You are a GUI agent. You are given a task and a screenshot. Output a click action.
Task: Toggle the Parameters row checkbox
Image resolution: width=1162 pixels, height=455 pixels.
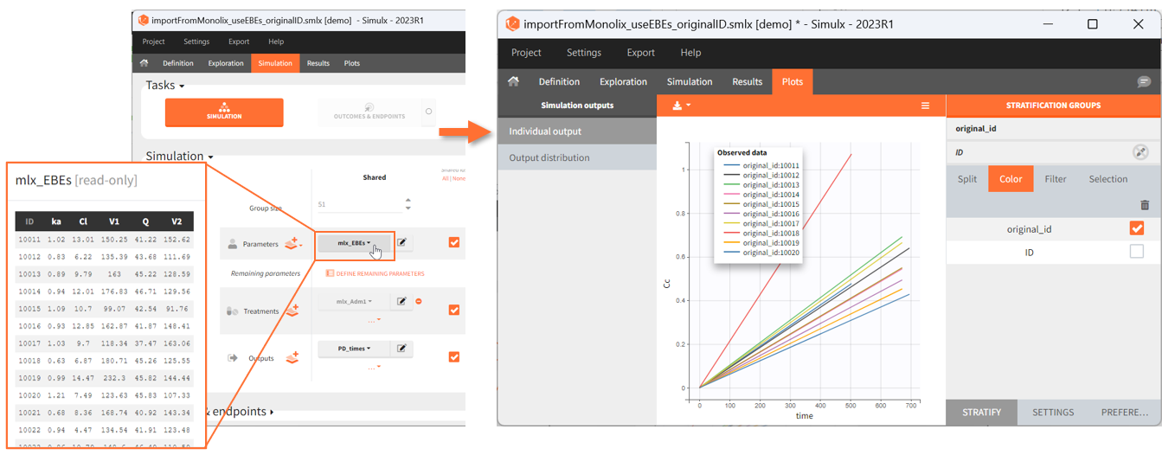pos(454,243)
